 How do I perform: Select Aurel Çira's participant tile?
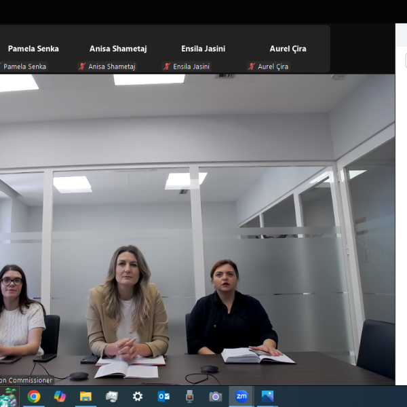pyautogui.click(x=288, y=49)
